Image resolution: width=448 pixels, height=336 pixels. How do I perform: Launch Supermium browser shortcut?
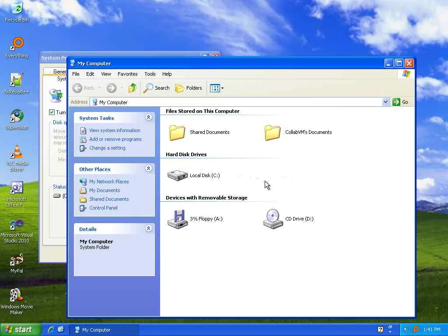click(x=17, y=119)
